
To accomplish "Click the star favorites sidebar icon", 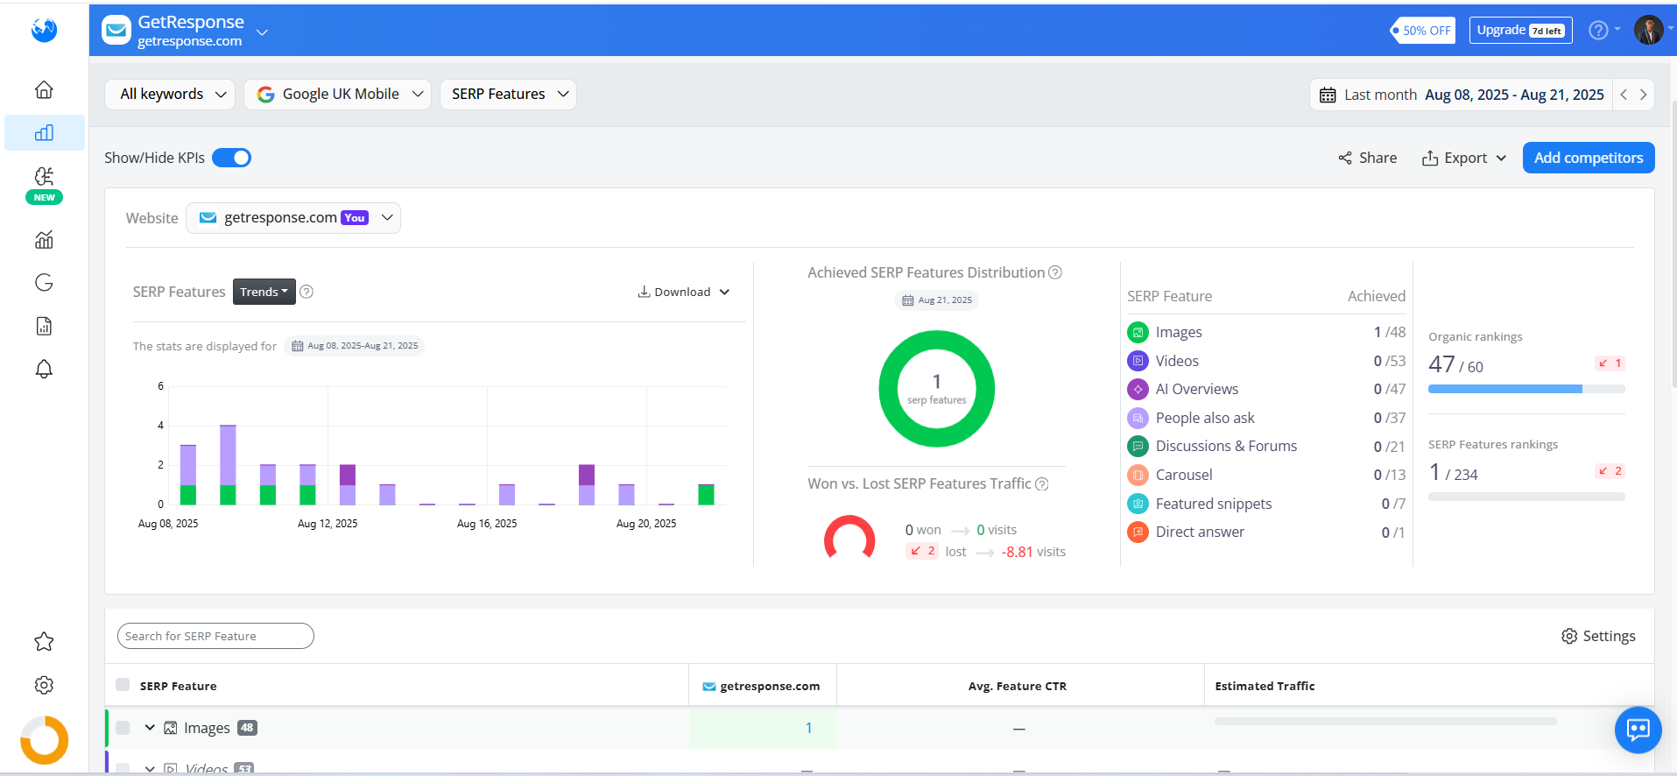I will point(44,642).
